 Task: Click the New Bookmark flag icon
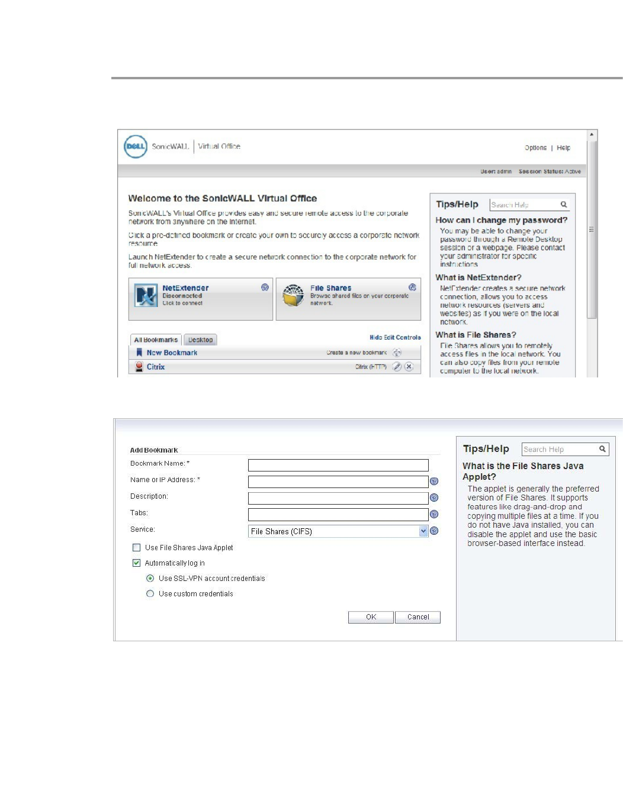coord(139,353)
